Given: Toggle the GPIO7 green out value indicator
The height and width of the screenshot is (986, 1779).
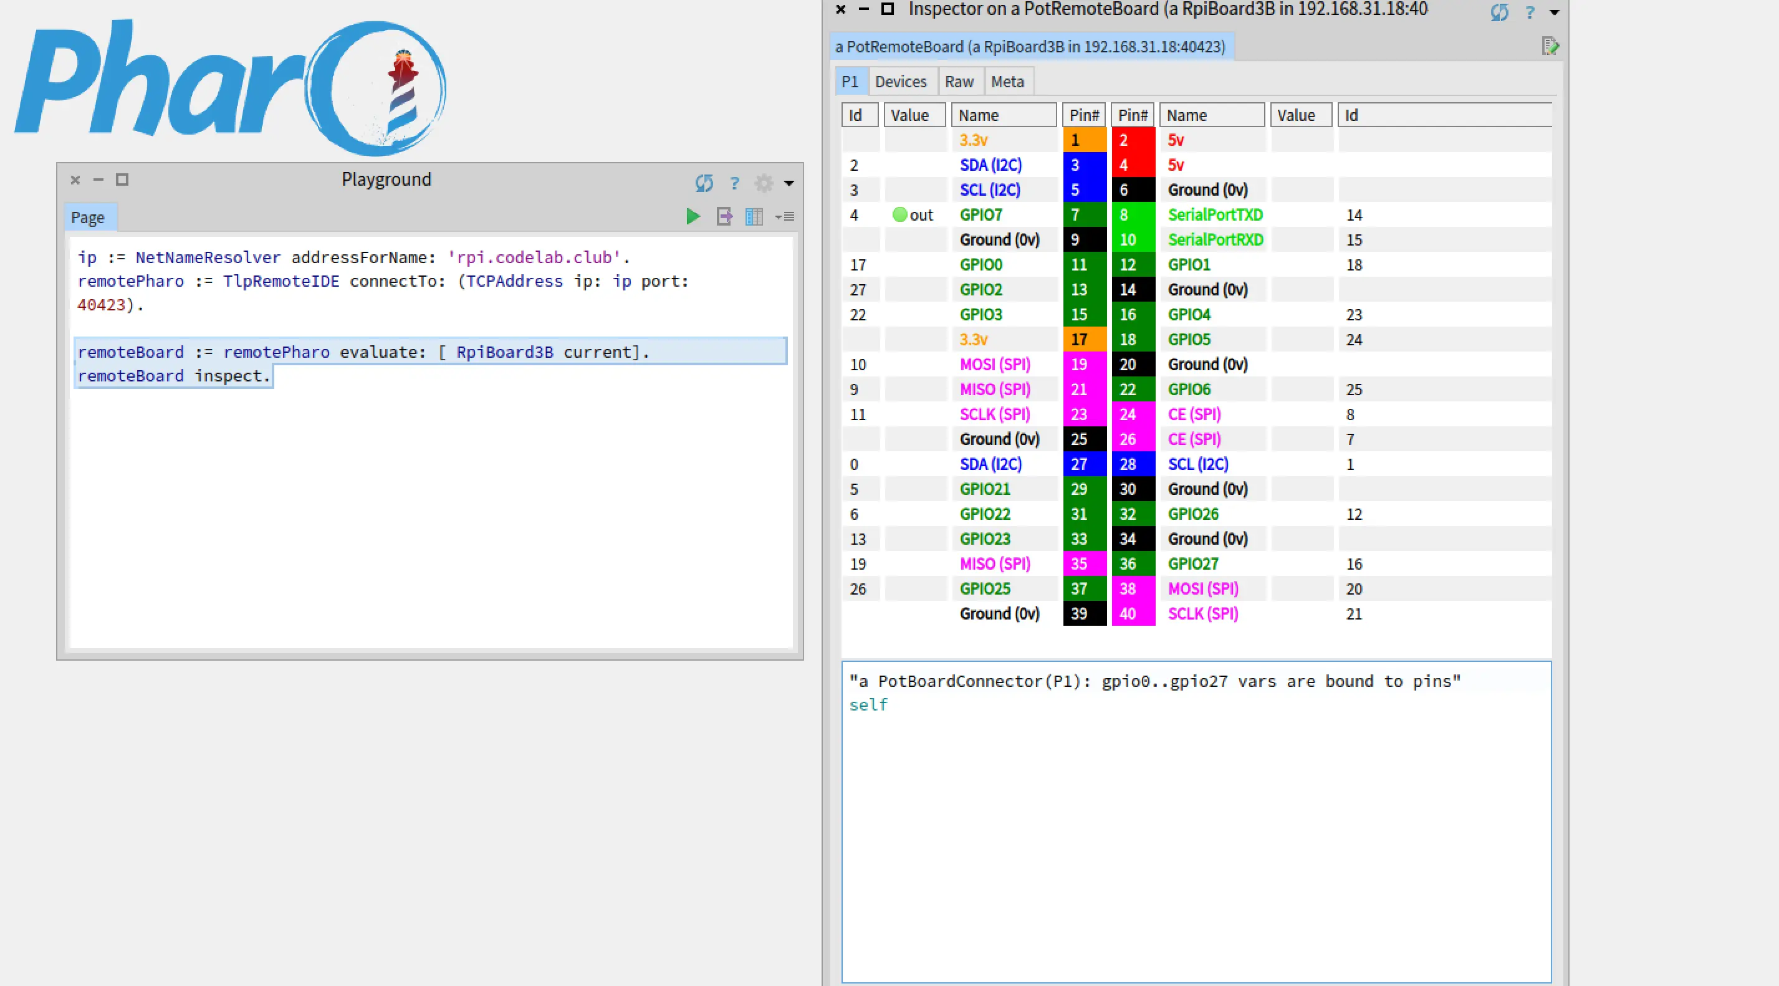Looking at the screenshot, I should [x=899, y=215].
